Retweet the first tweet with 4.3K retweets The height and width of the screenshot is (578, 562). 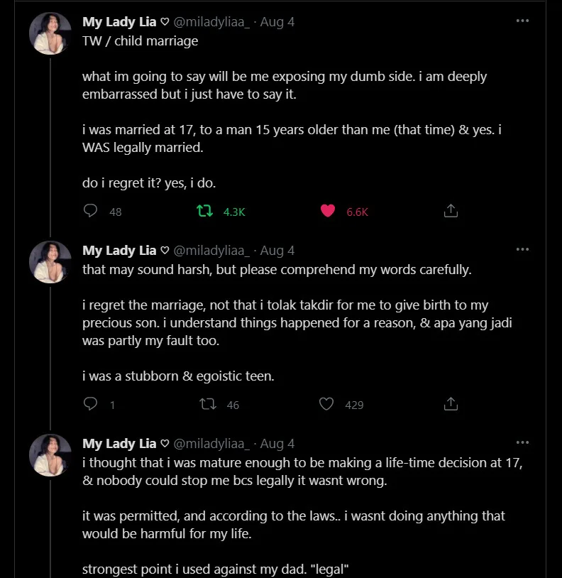click(x=204, y=211)
